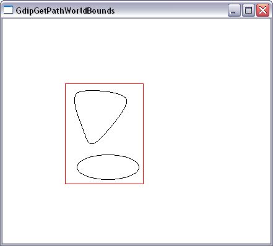Click the left edge of the red rectangle
Viewport: 273px width, 246px height.
point(65,134)
